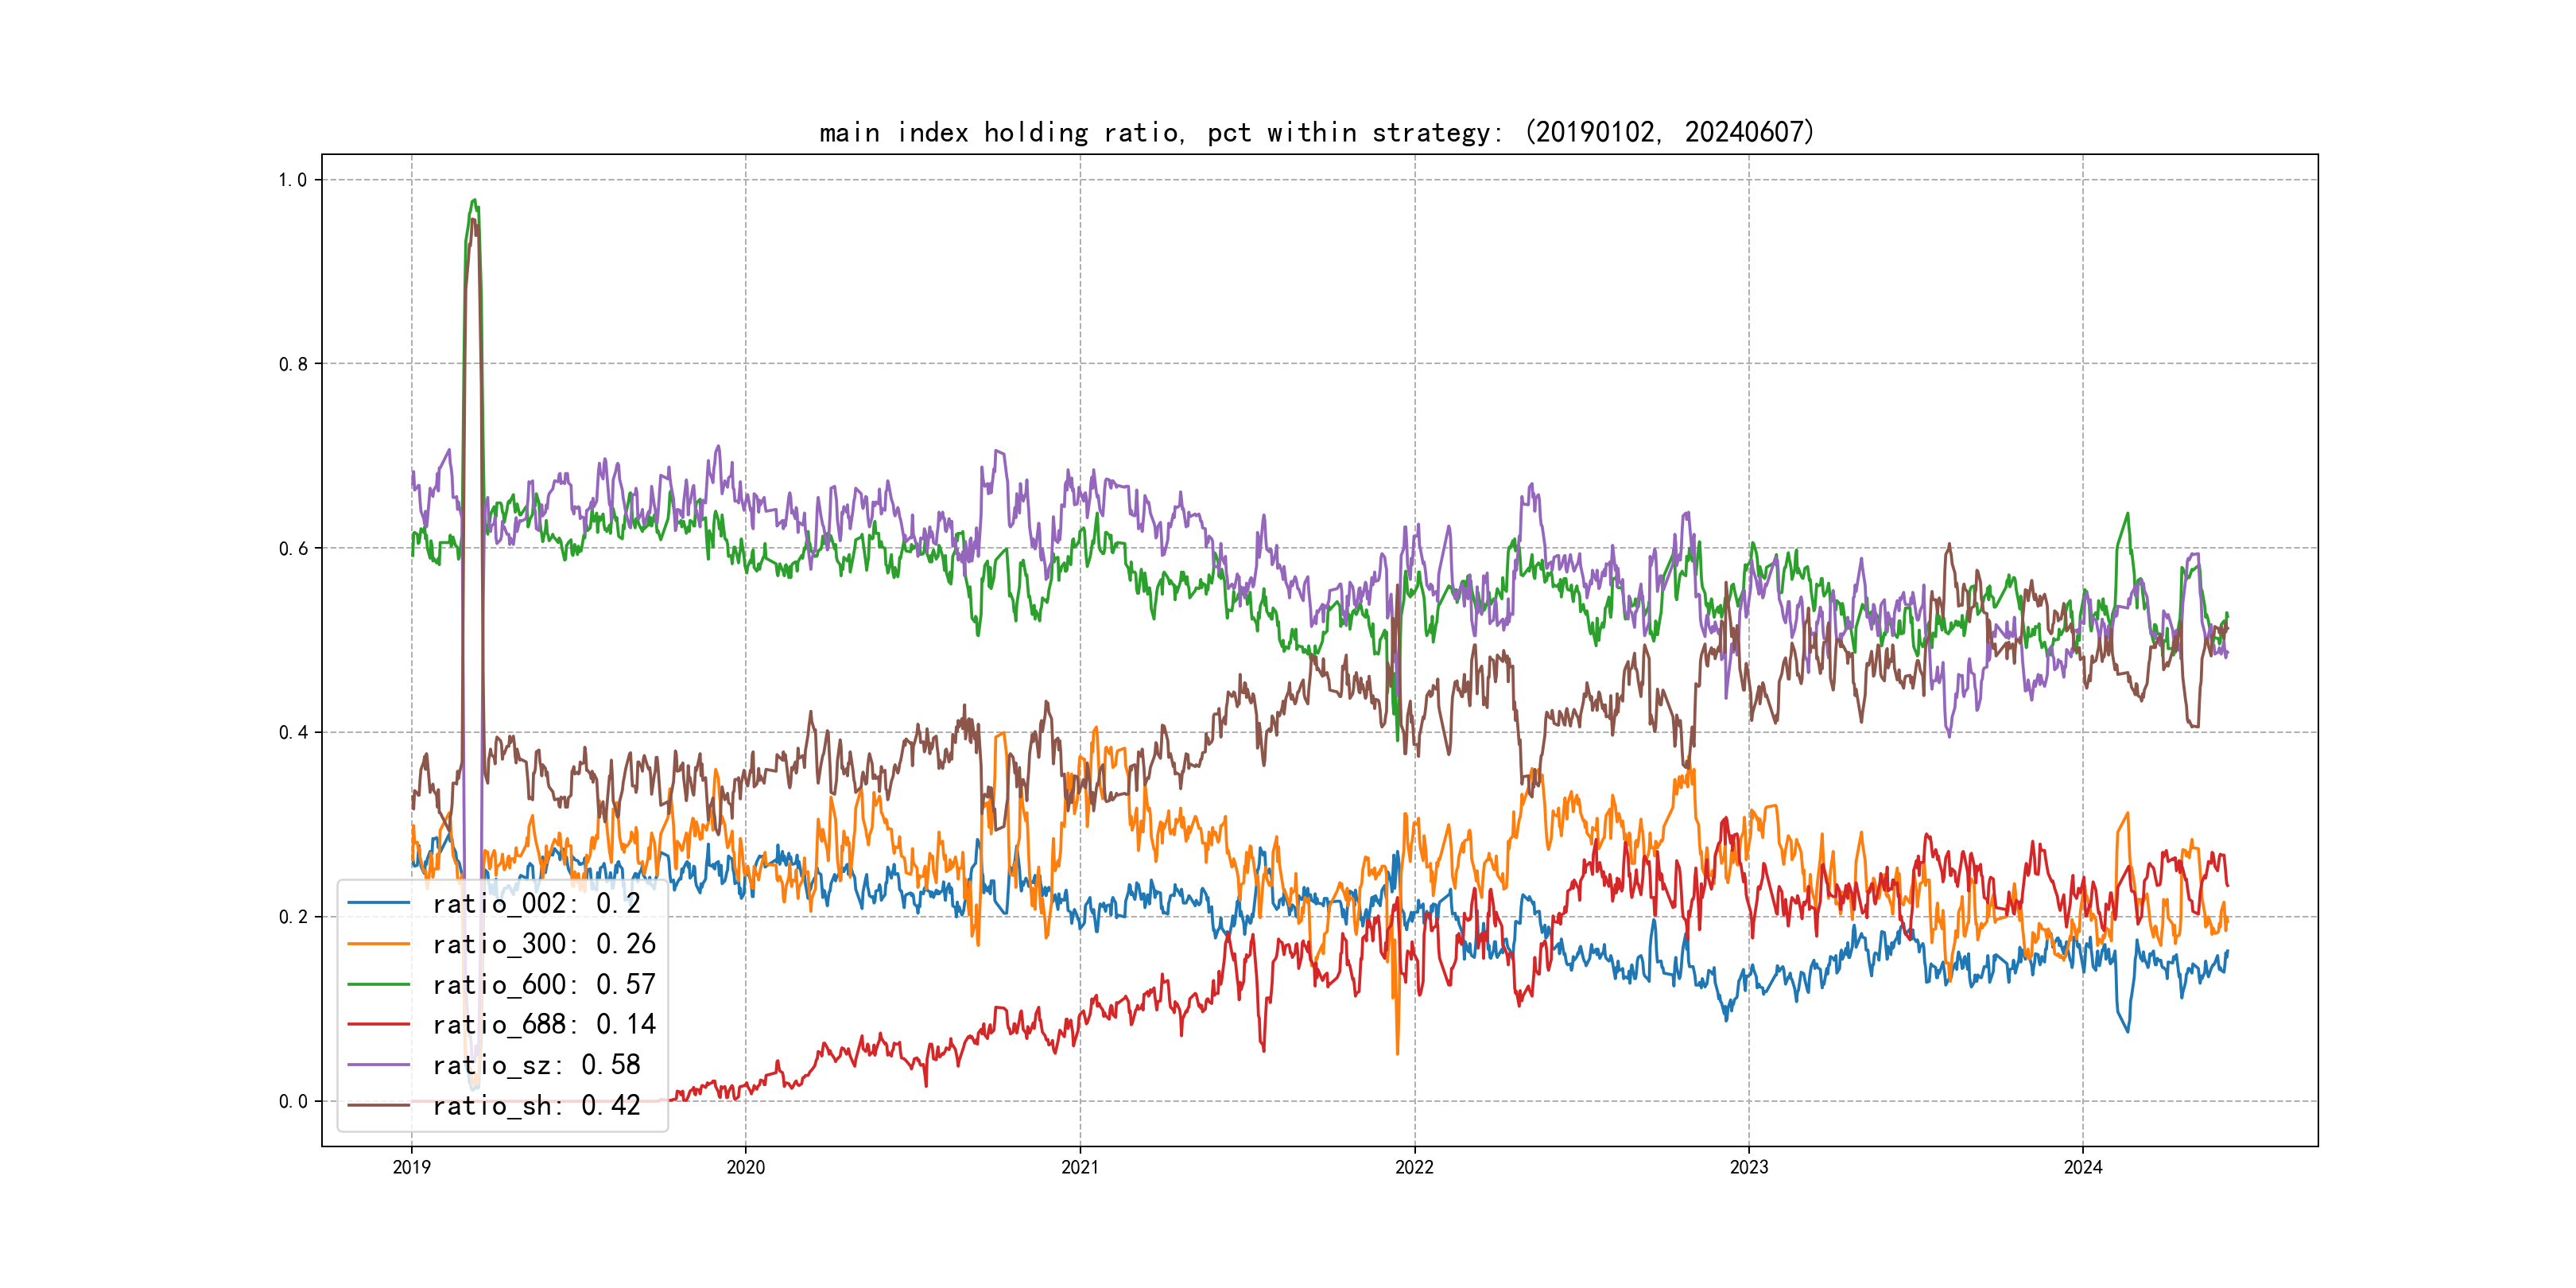This screenshot has height=1288, width=2576.
Task: Click the orange legend line swatch
Action: coord(379,943)
